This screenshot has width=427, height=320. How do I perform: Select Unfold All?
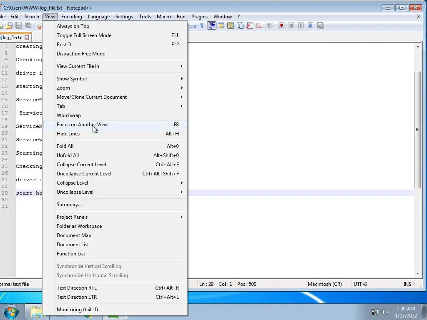pyautogui.click(x=115, y=156)
